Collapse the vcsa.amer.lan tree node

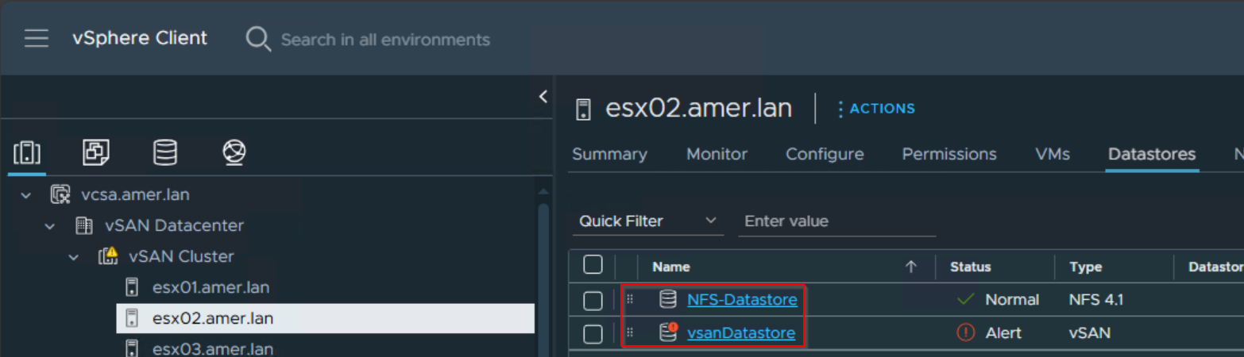pyautogui.click(x=26, y=194)
